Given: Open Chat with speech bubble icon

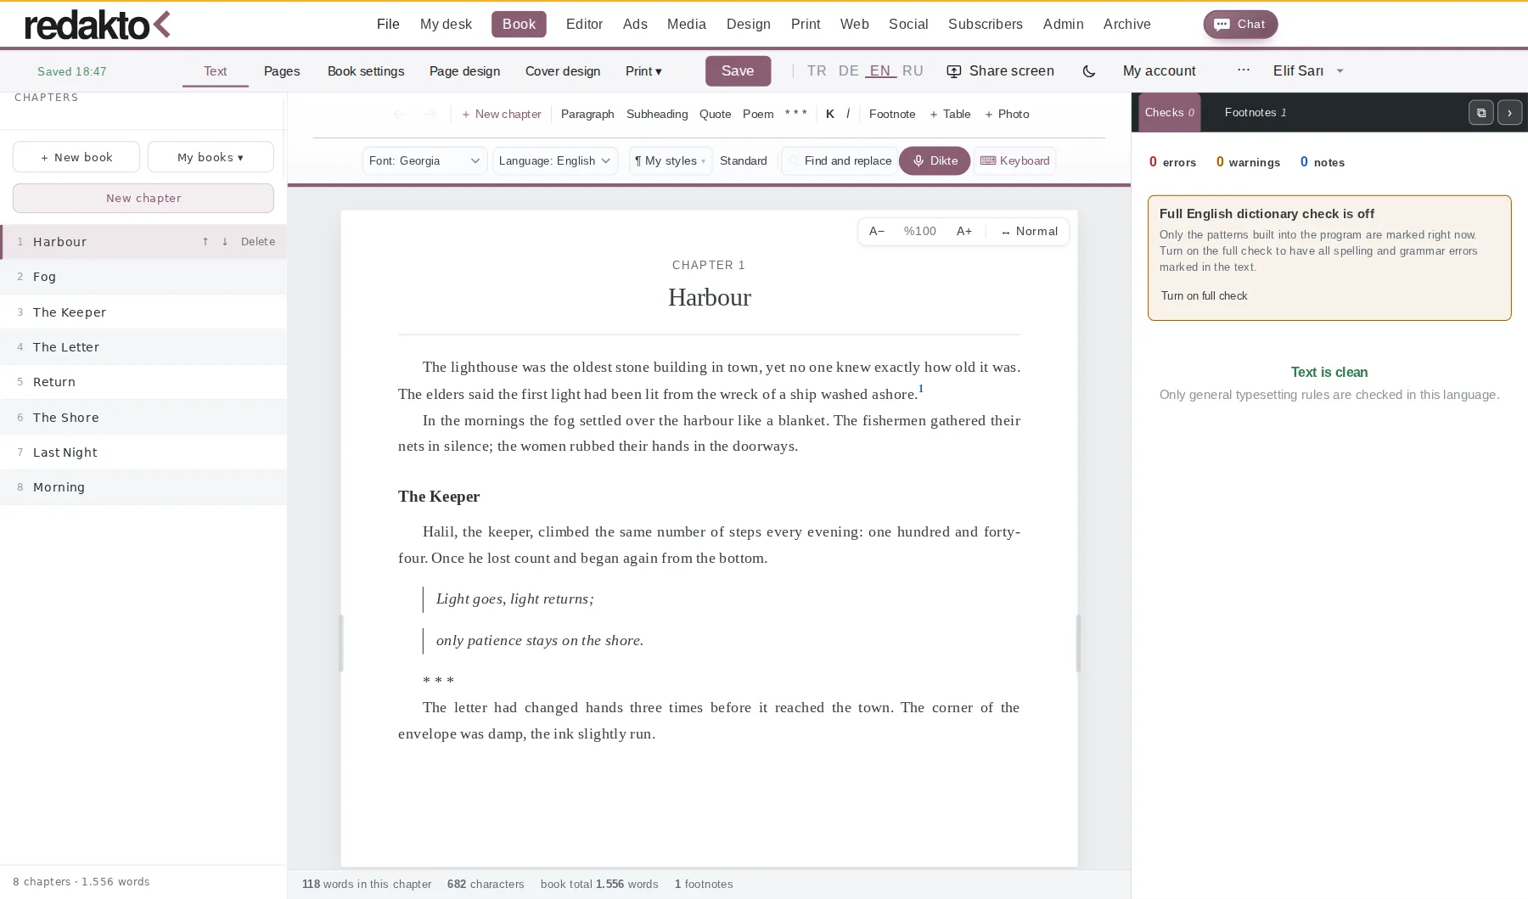Looking at the screenshot, I should [1240, 24].
